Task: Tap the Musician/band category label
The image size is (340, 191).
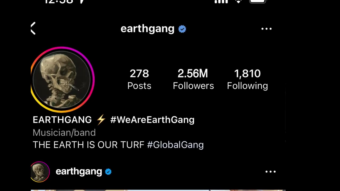Action: pos(64,133)
